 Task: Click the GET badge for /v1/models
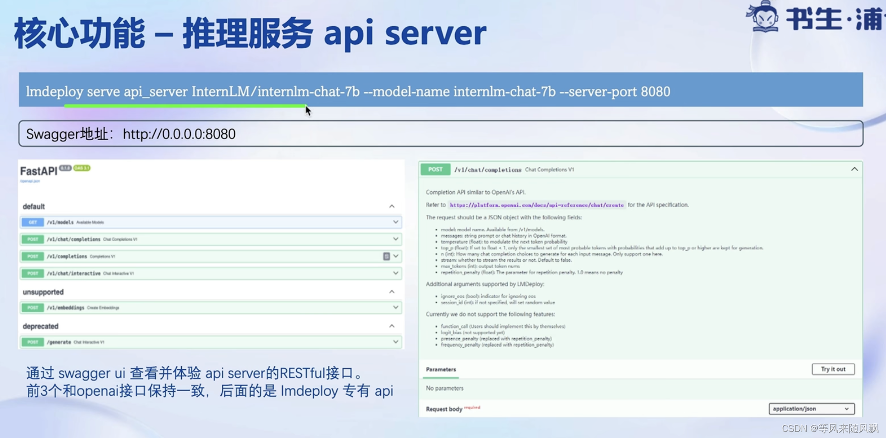(x=33, y=222)
